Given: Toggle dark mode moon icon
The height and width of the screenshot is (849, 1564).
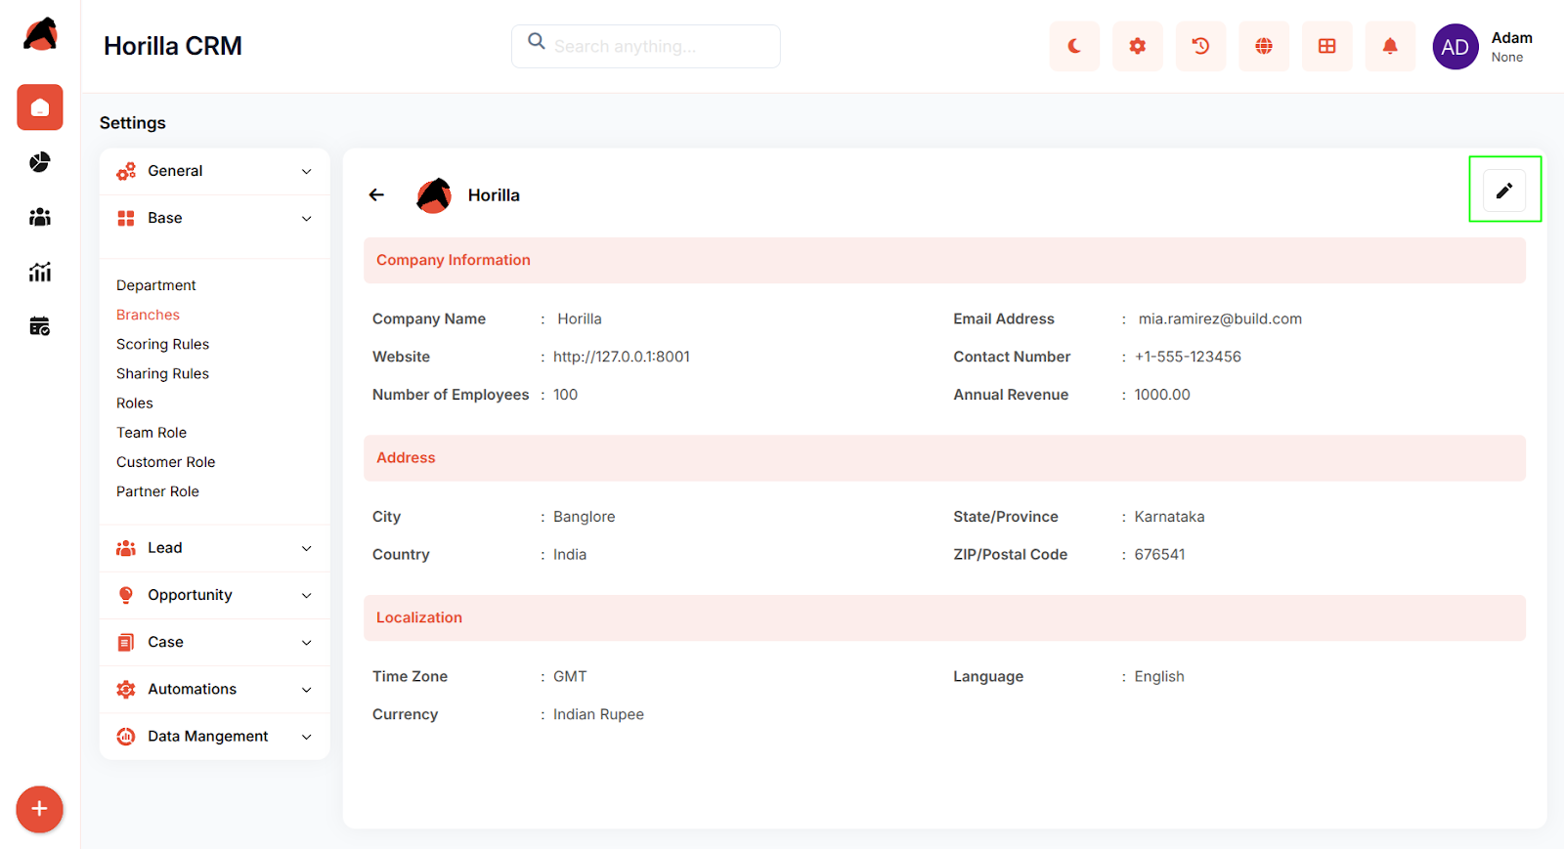Looking at the screenshot, I should pos(1074,46).
